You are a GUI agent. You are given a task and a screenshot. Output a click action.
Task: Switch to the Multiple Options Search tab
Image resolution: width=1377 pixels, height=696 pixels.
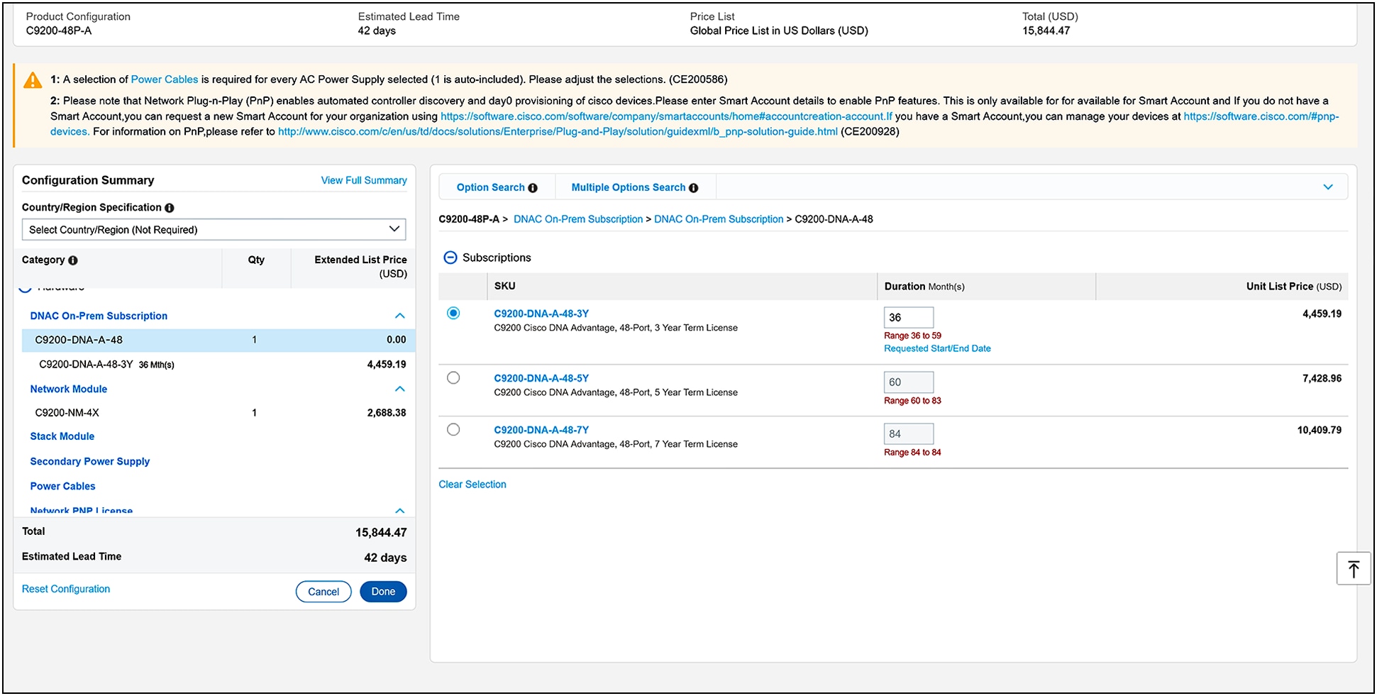pos(629,187)
